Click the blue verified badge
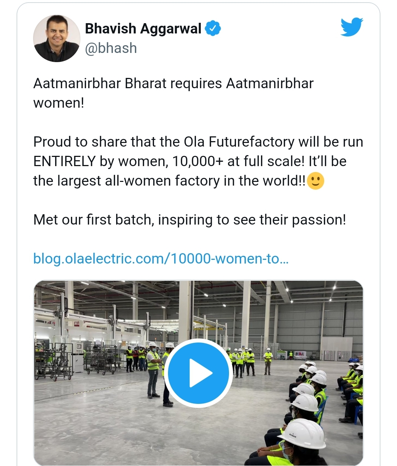This screenshot has height=466, width=397. 213,28
